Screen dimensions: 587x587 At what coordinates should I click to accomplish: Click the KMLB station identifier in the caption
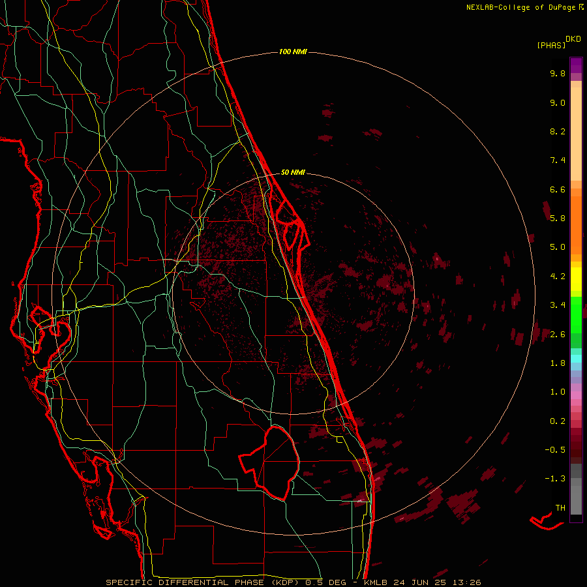(x=376, y=582)
